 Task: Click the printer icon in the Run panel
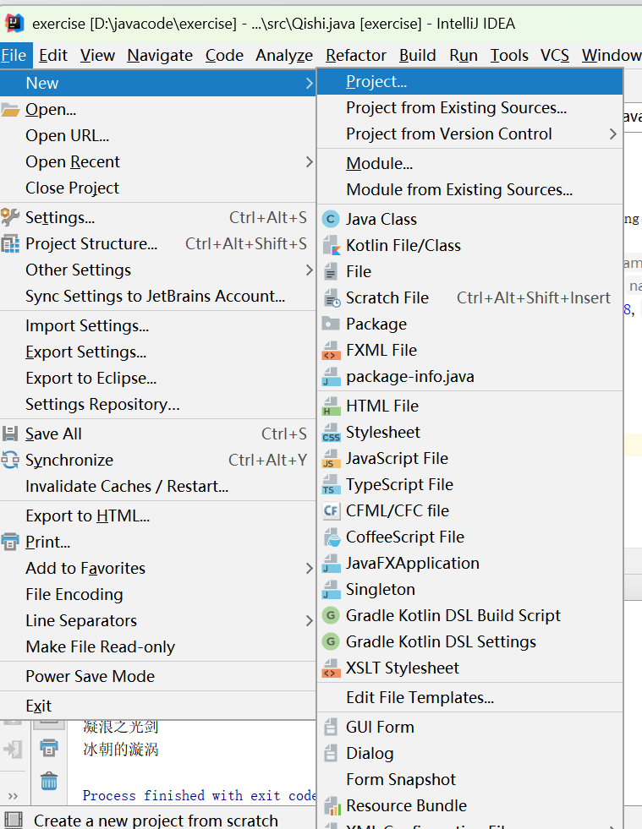click(49, 748)
